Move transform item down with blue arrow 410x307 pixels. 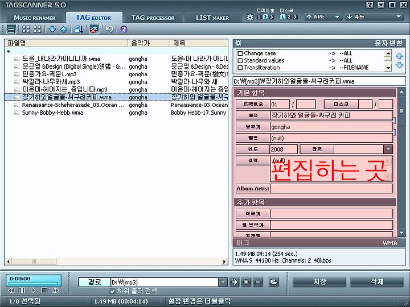tap(399, 65)
